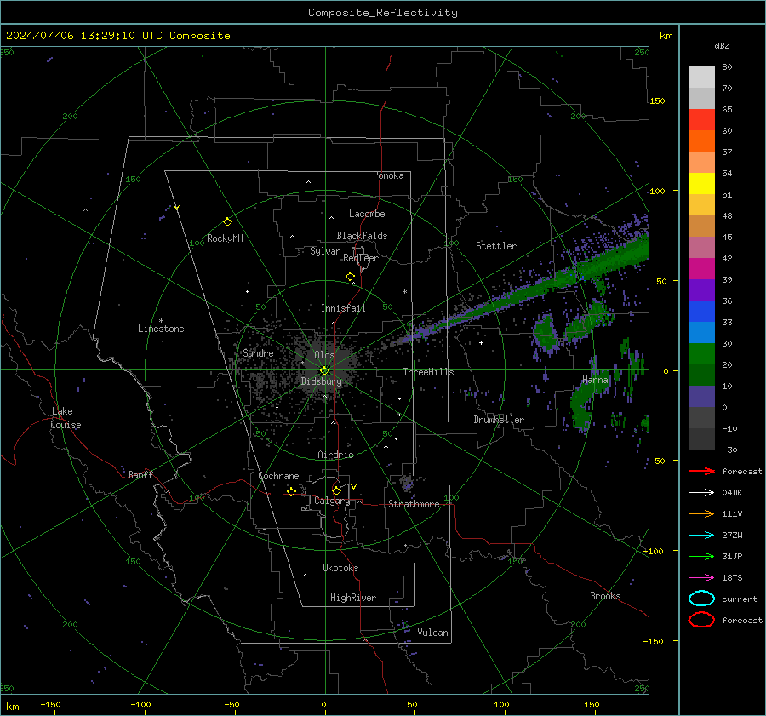Click the yellow diamond marker below RedDeer
This screenshot has height=716, width=766.
coord(351,277)
